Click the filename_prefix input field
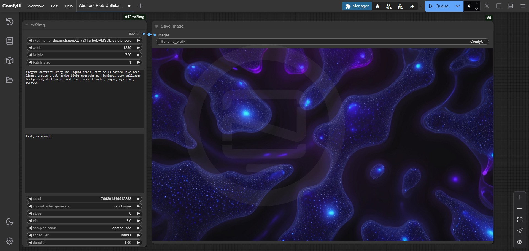Screen dimensions: 529x251 coord(322,42)
